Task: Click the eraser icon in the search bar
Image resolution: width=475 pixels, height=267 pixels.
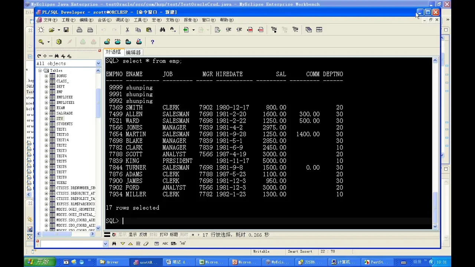Action: click(146, 244)
